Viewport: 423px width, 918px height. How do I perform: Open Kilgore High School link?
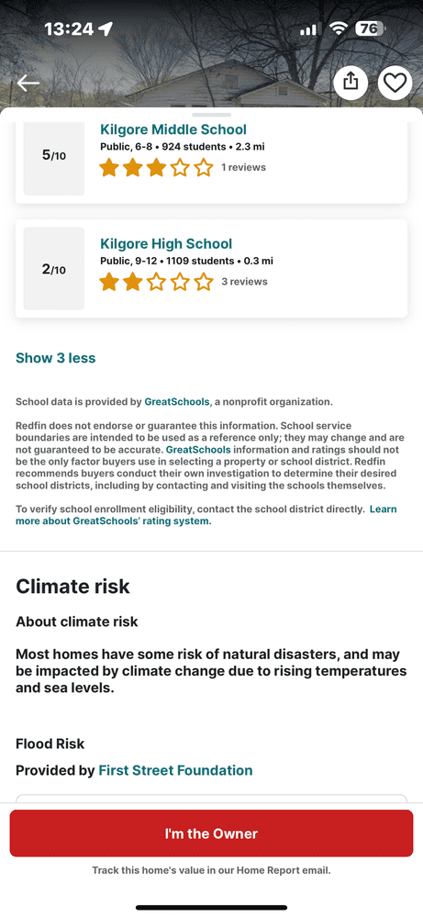166,243
